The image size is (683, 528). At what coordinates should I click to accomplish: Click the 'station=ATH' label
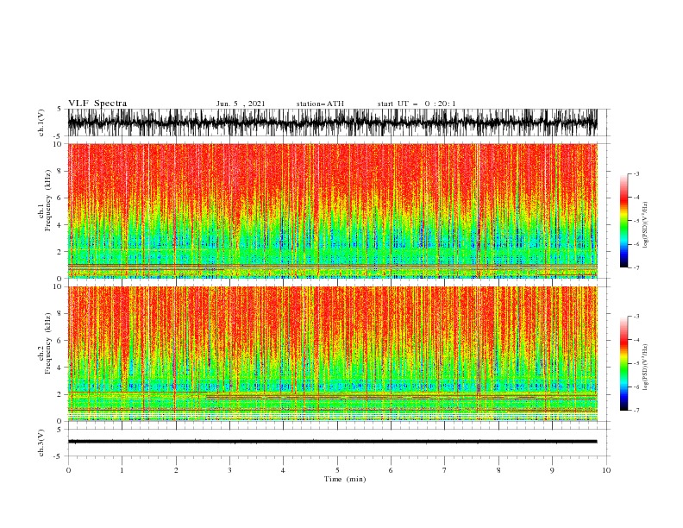coord(320,104)
